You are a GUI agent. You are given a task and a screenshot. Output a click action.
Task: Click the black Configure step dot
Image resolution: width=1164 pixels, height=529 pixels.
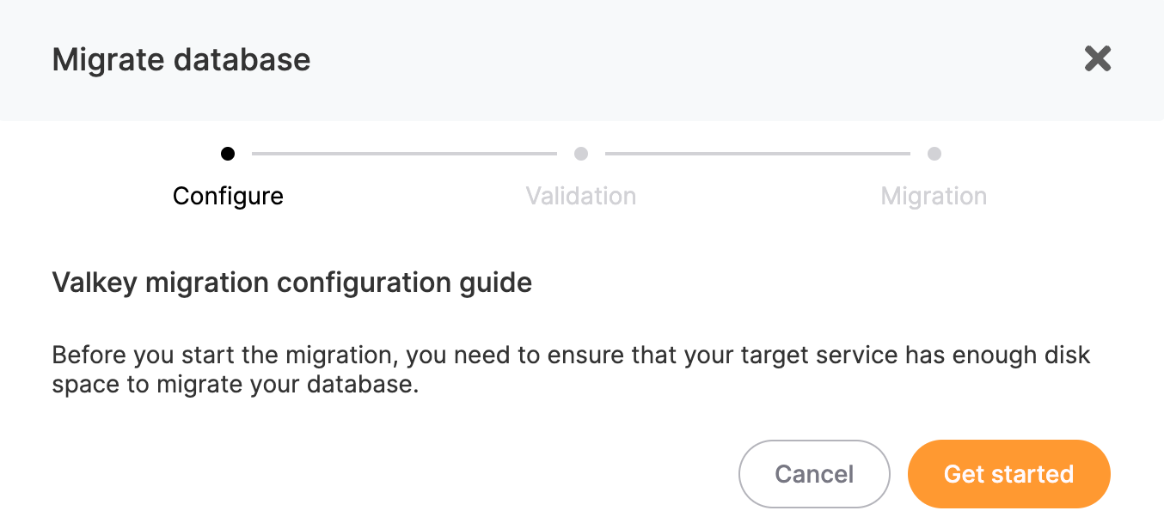point(228,154)
